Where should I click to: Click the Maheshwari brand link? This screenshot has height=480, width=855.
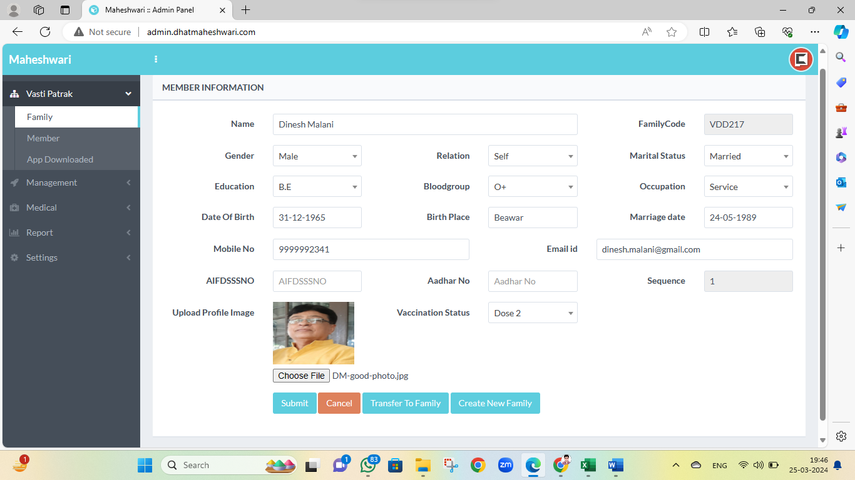point(40,60)
